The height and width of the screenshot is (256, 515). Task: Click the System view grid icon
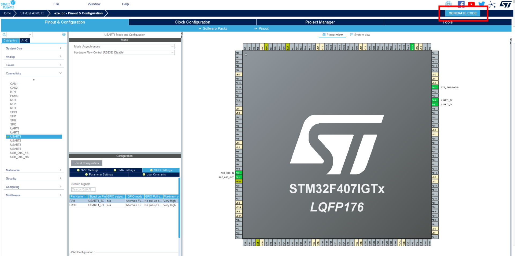(351, 35)
